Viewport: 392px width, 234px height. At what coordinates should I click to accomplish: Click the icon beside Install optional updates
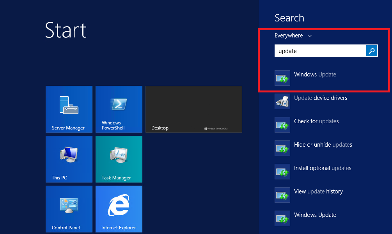(282, 172)
